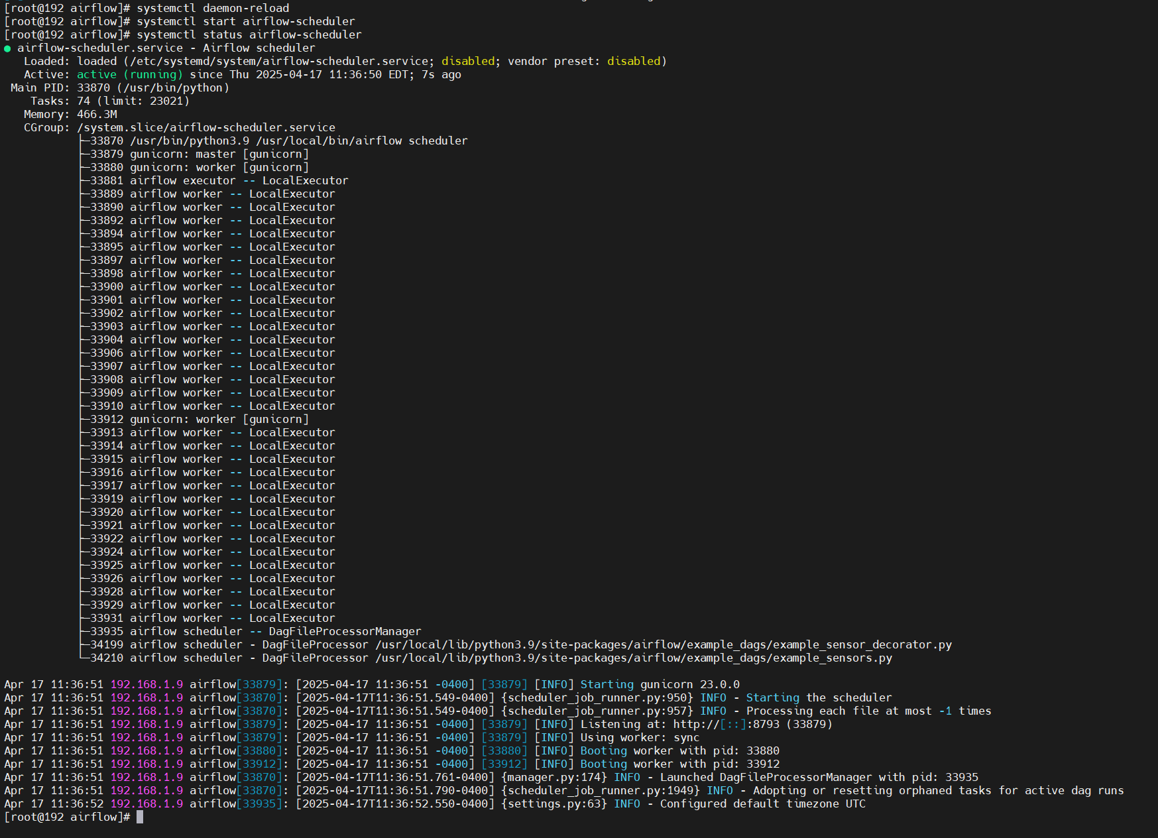The image size is (1158, 838).
Task: Click '33880 gunicorn: worker [gunicorn]' row
Action: 200,167
